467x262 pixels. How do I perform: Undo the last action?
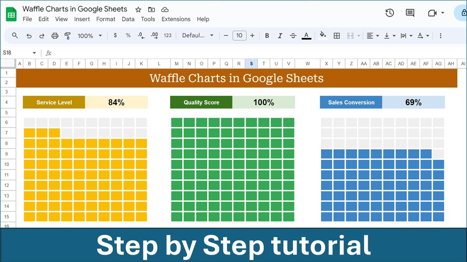29,36
